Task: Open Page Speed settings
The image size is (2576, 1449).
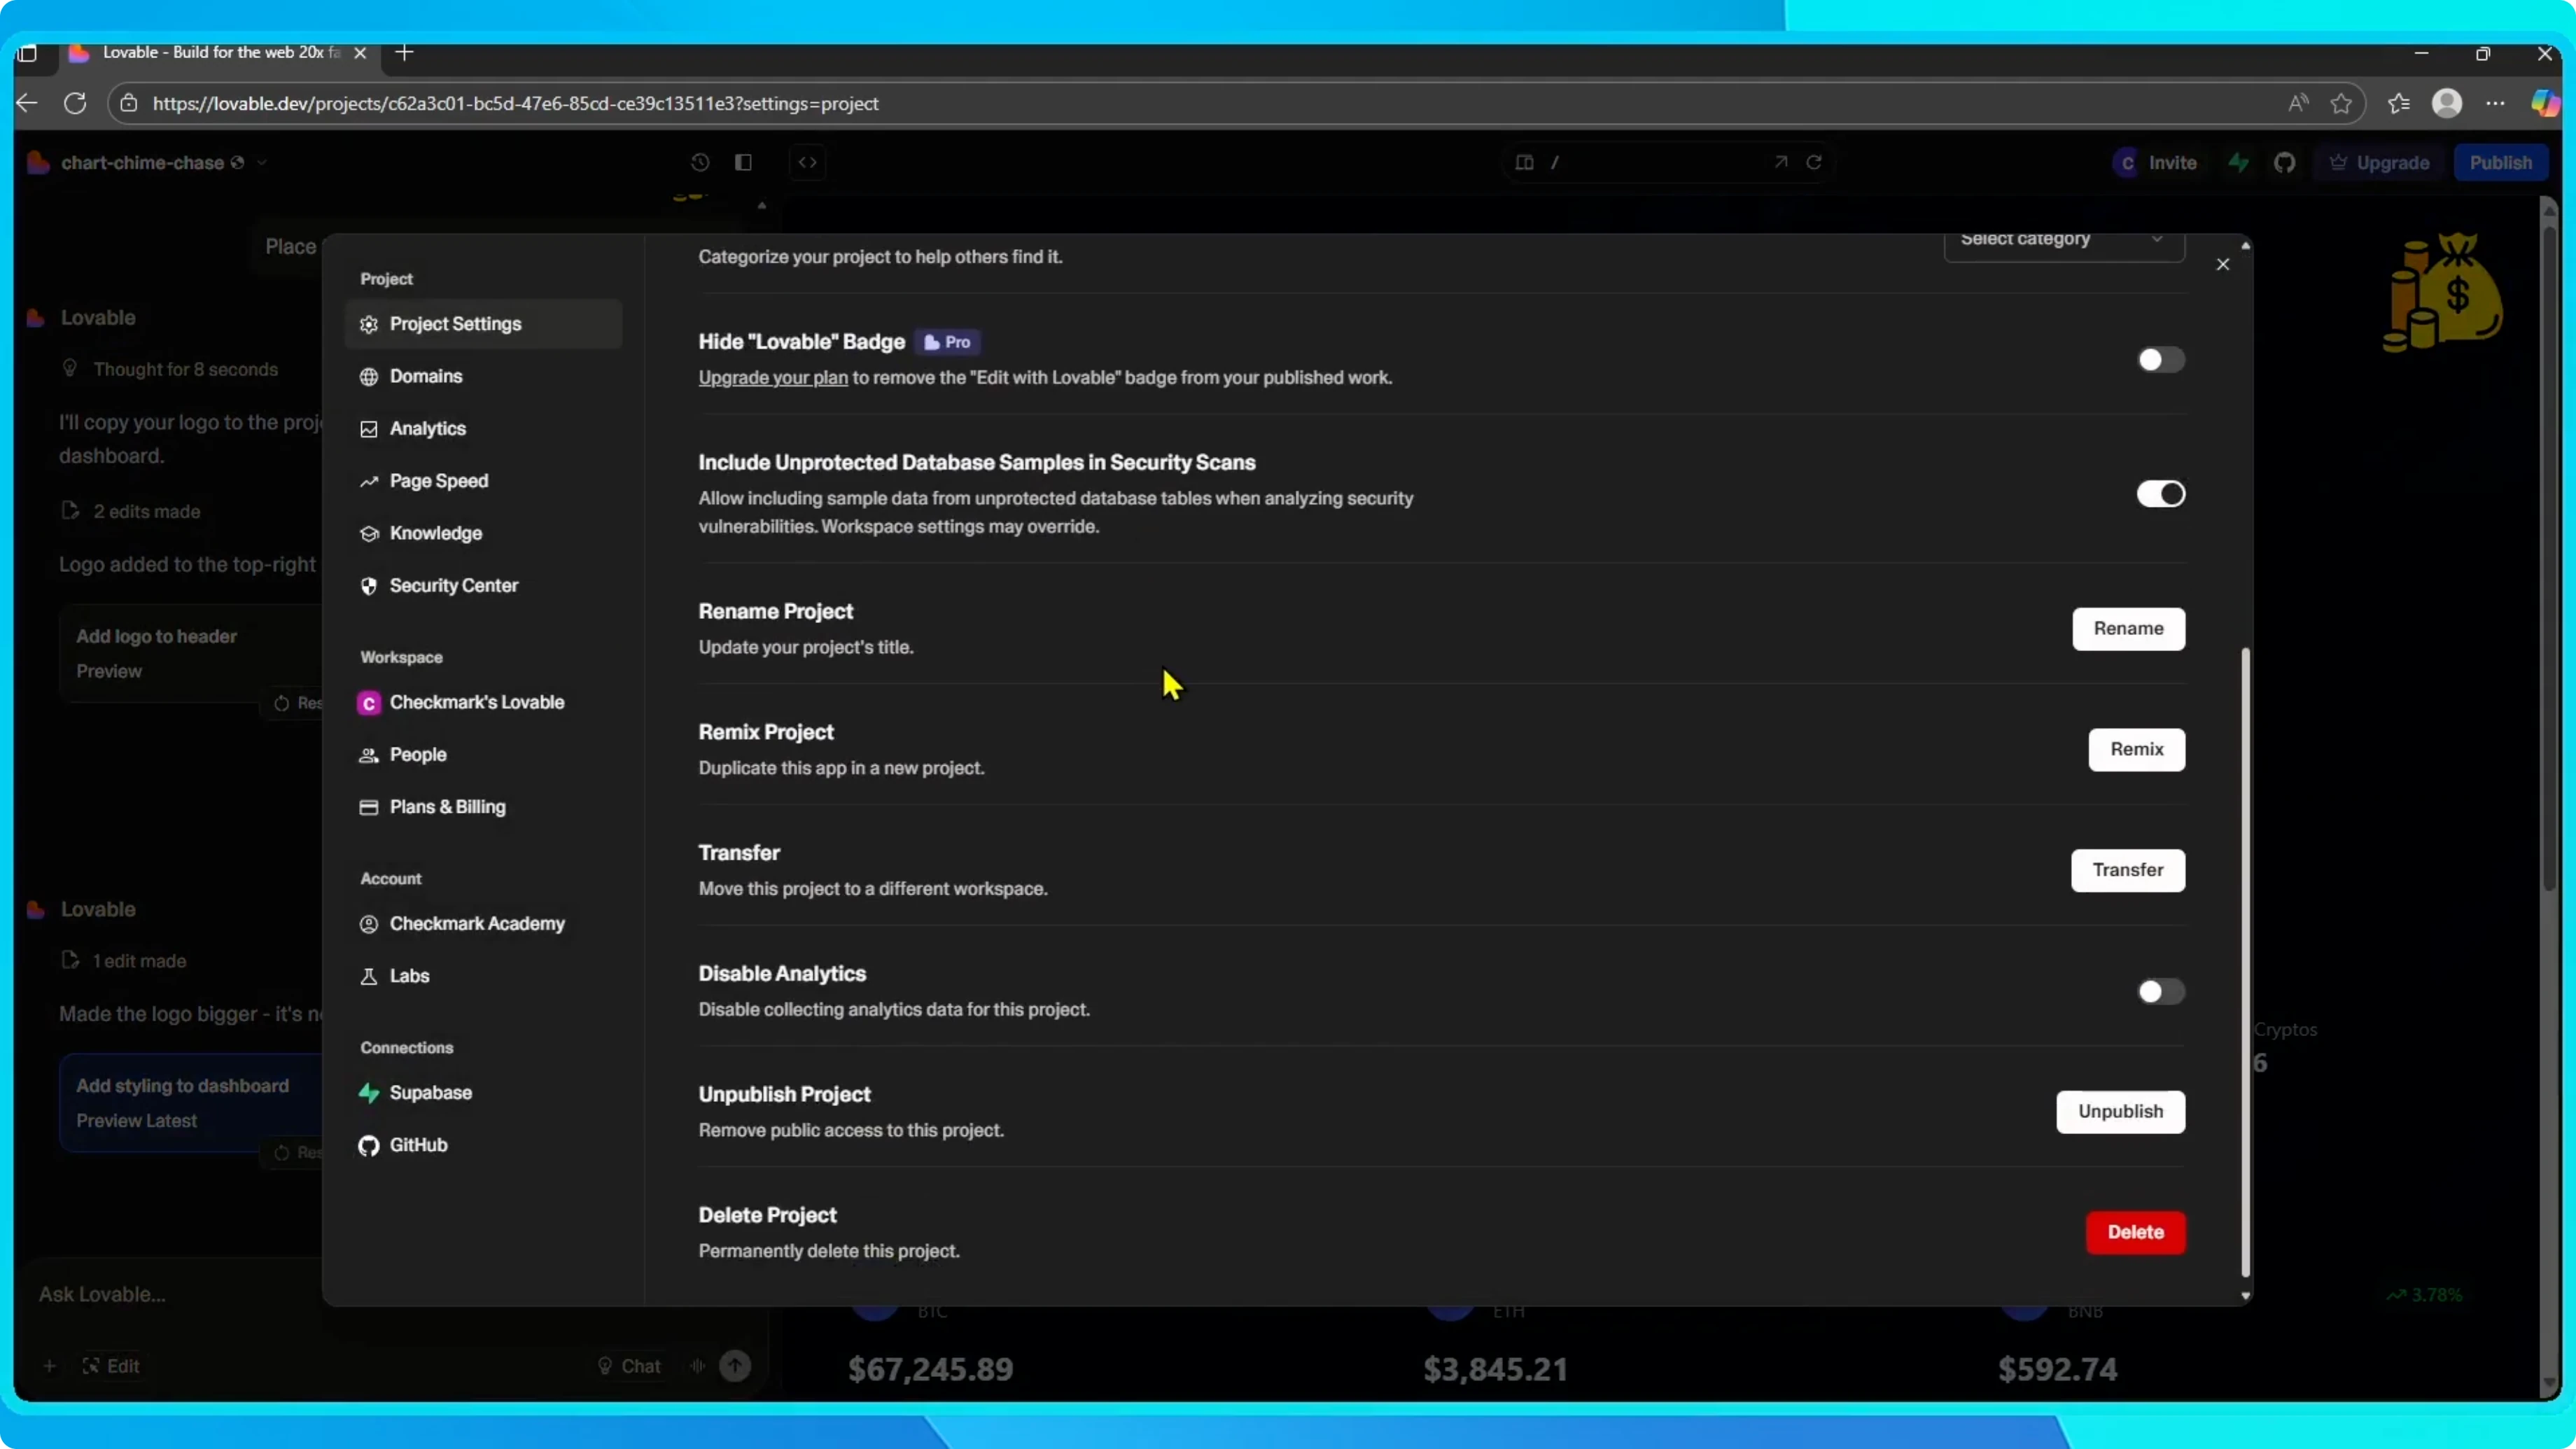Action: point(483,481)
